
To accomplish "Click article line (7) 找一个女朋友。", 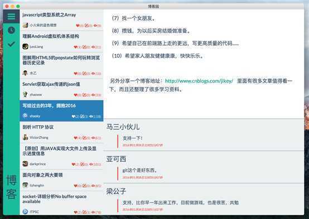I will pyautogui.click(x=134, y=18).
